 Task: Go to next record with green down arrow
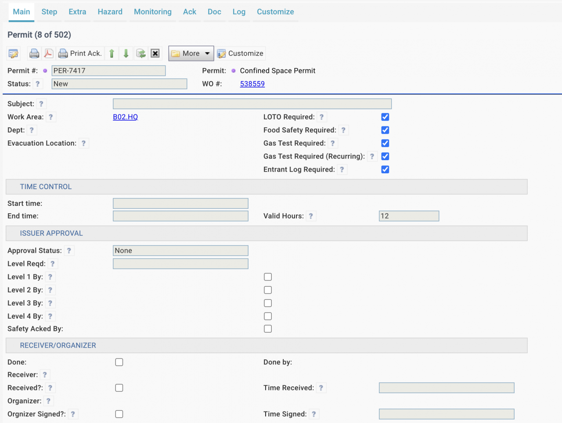[126, 54]
